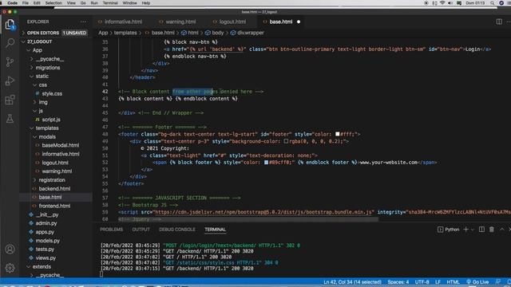Image resolution: width=511 pixels, height=287 pixels.
Task: Click div.wrapper in the breadcrumb
Action: click(x=251, y=33)
